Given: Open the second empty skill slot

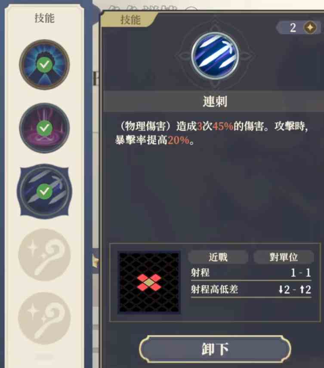Looking at the screenshot, I should pos(44,318).
